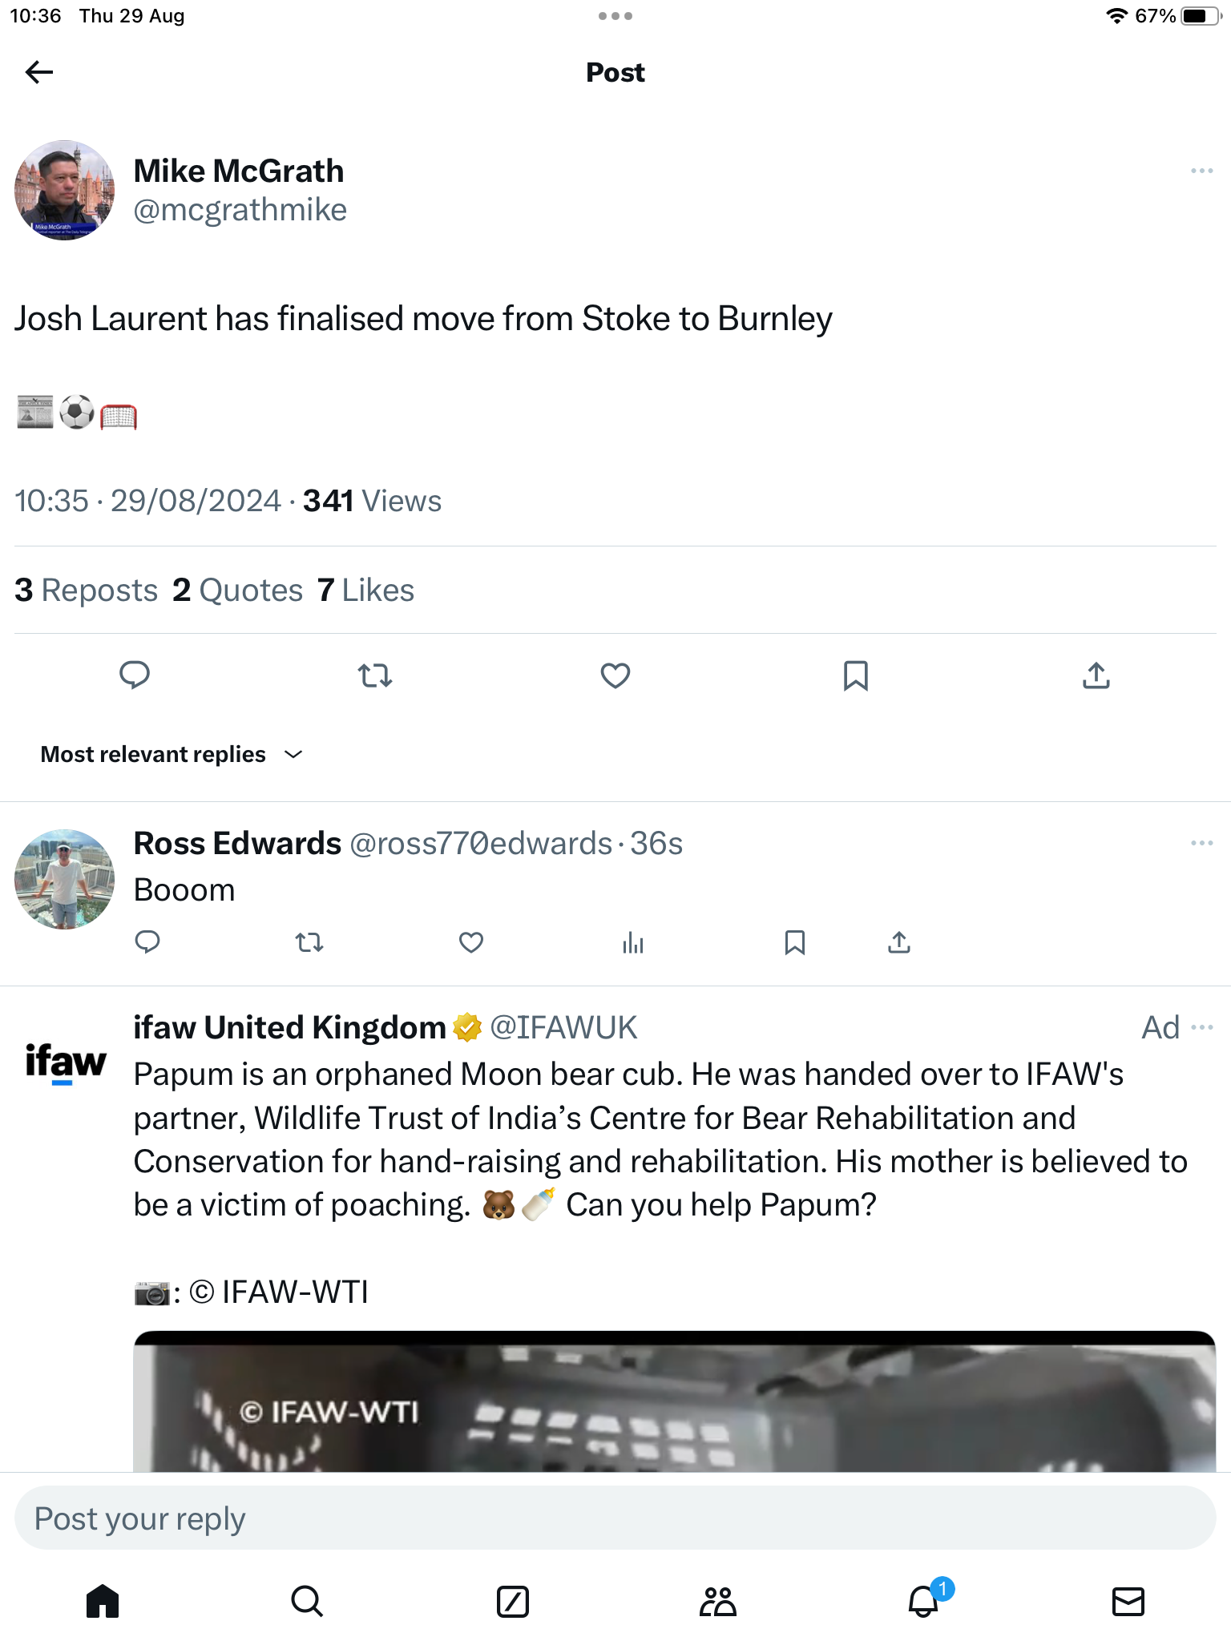Bookmark Mike McGrath's post
Viewport: 1231px width, 1641px height.
(856, 675)
